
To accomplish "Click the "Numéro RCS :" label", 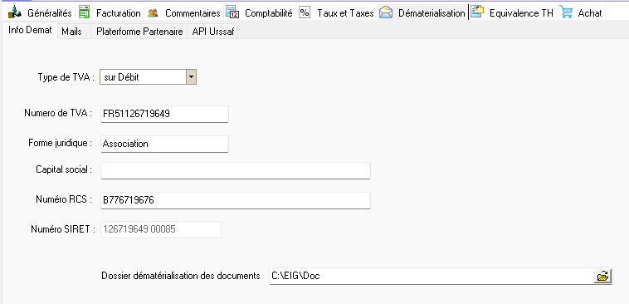I will tap(64, 199).
